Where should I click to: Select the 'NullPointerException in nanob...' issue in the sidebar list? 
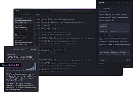(x=23, y=20)
